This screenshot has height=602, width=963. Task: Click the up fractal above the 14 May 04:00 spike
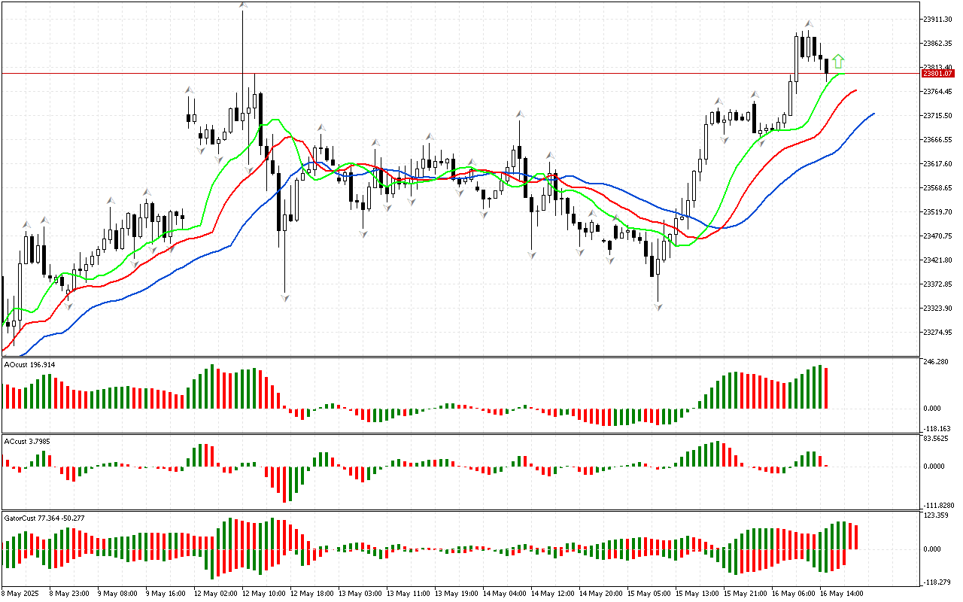pos(519,114)
